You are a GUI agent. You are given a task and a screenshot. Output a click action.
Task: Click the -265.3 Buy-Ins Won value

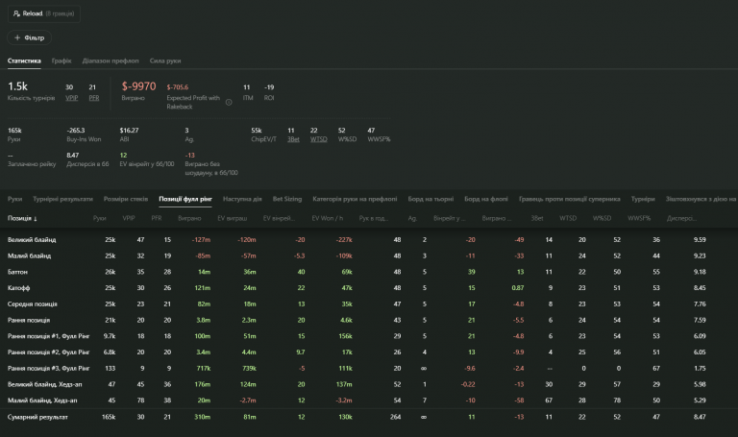point(76,131)
